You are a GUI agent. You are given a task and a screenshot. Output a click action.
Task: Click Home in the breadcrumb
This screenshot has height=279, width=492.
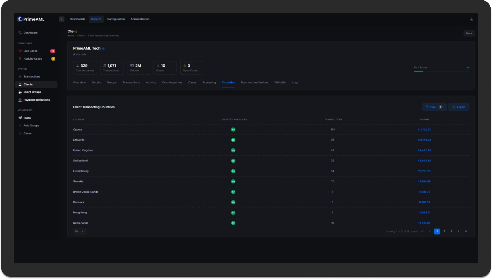tap(71, 36)
